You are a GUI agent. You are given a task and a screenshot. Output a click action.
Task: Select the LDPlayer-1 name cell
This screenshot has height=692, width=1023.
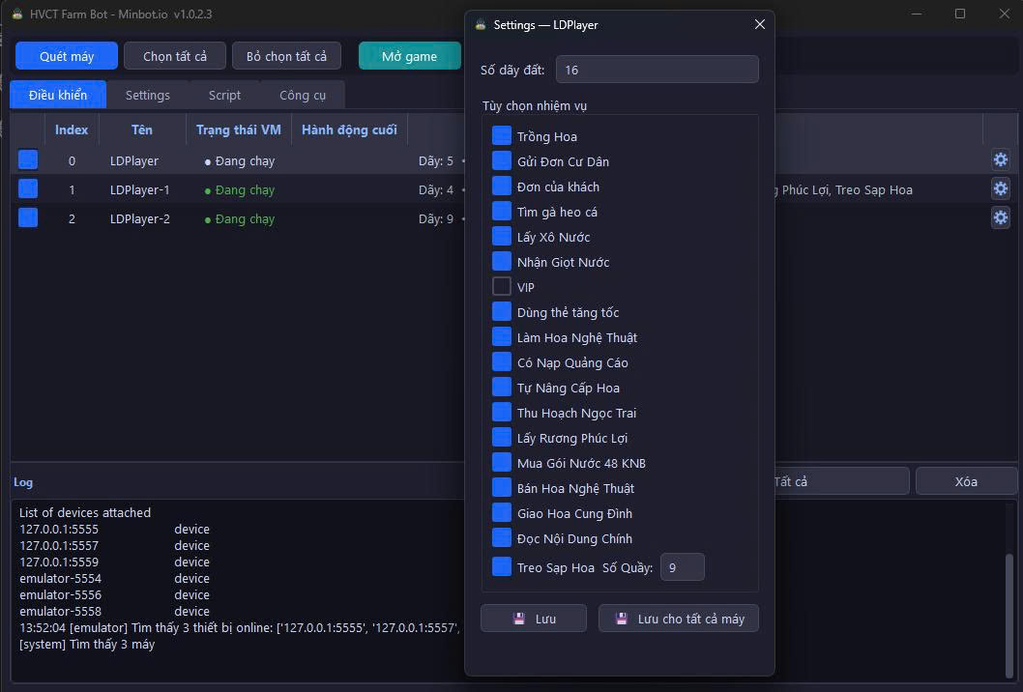(x=139, y=189)
